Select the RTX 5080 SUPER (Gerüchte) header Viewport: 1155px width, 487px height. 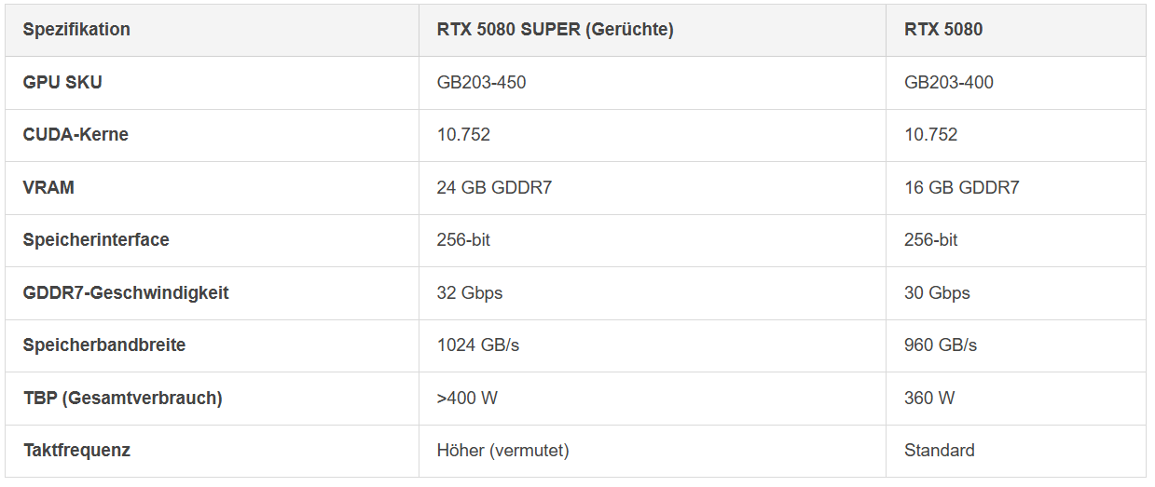(555, 30)
